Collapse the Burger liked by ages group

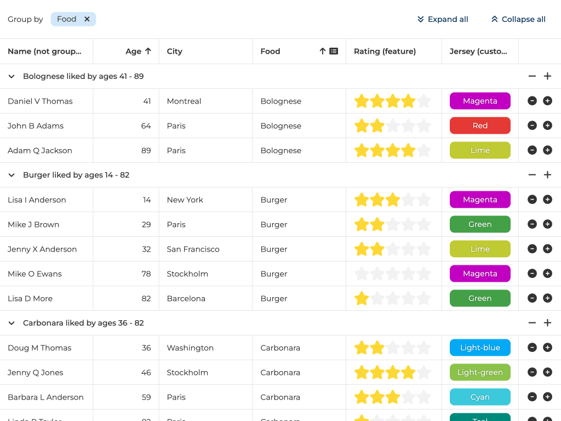tap(12, 175)
